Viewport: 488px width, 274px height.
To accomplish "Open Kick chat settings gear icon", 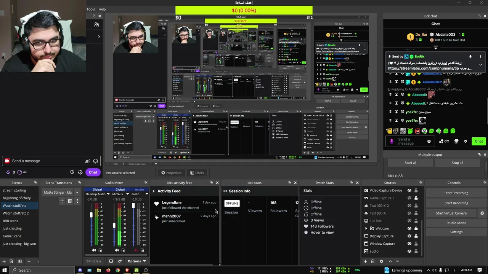I will [466, 141].
